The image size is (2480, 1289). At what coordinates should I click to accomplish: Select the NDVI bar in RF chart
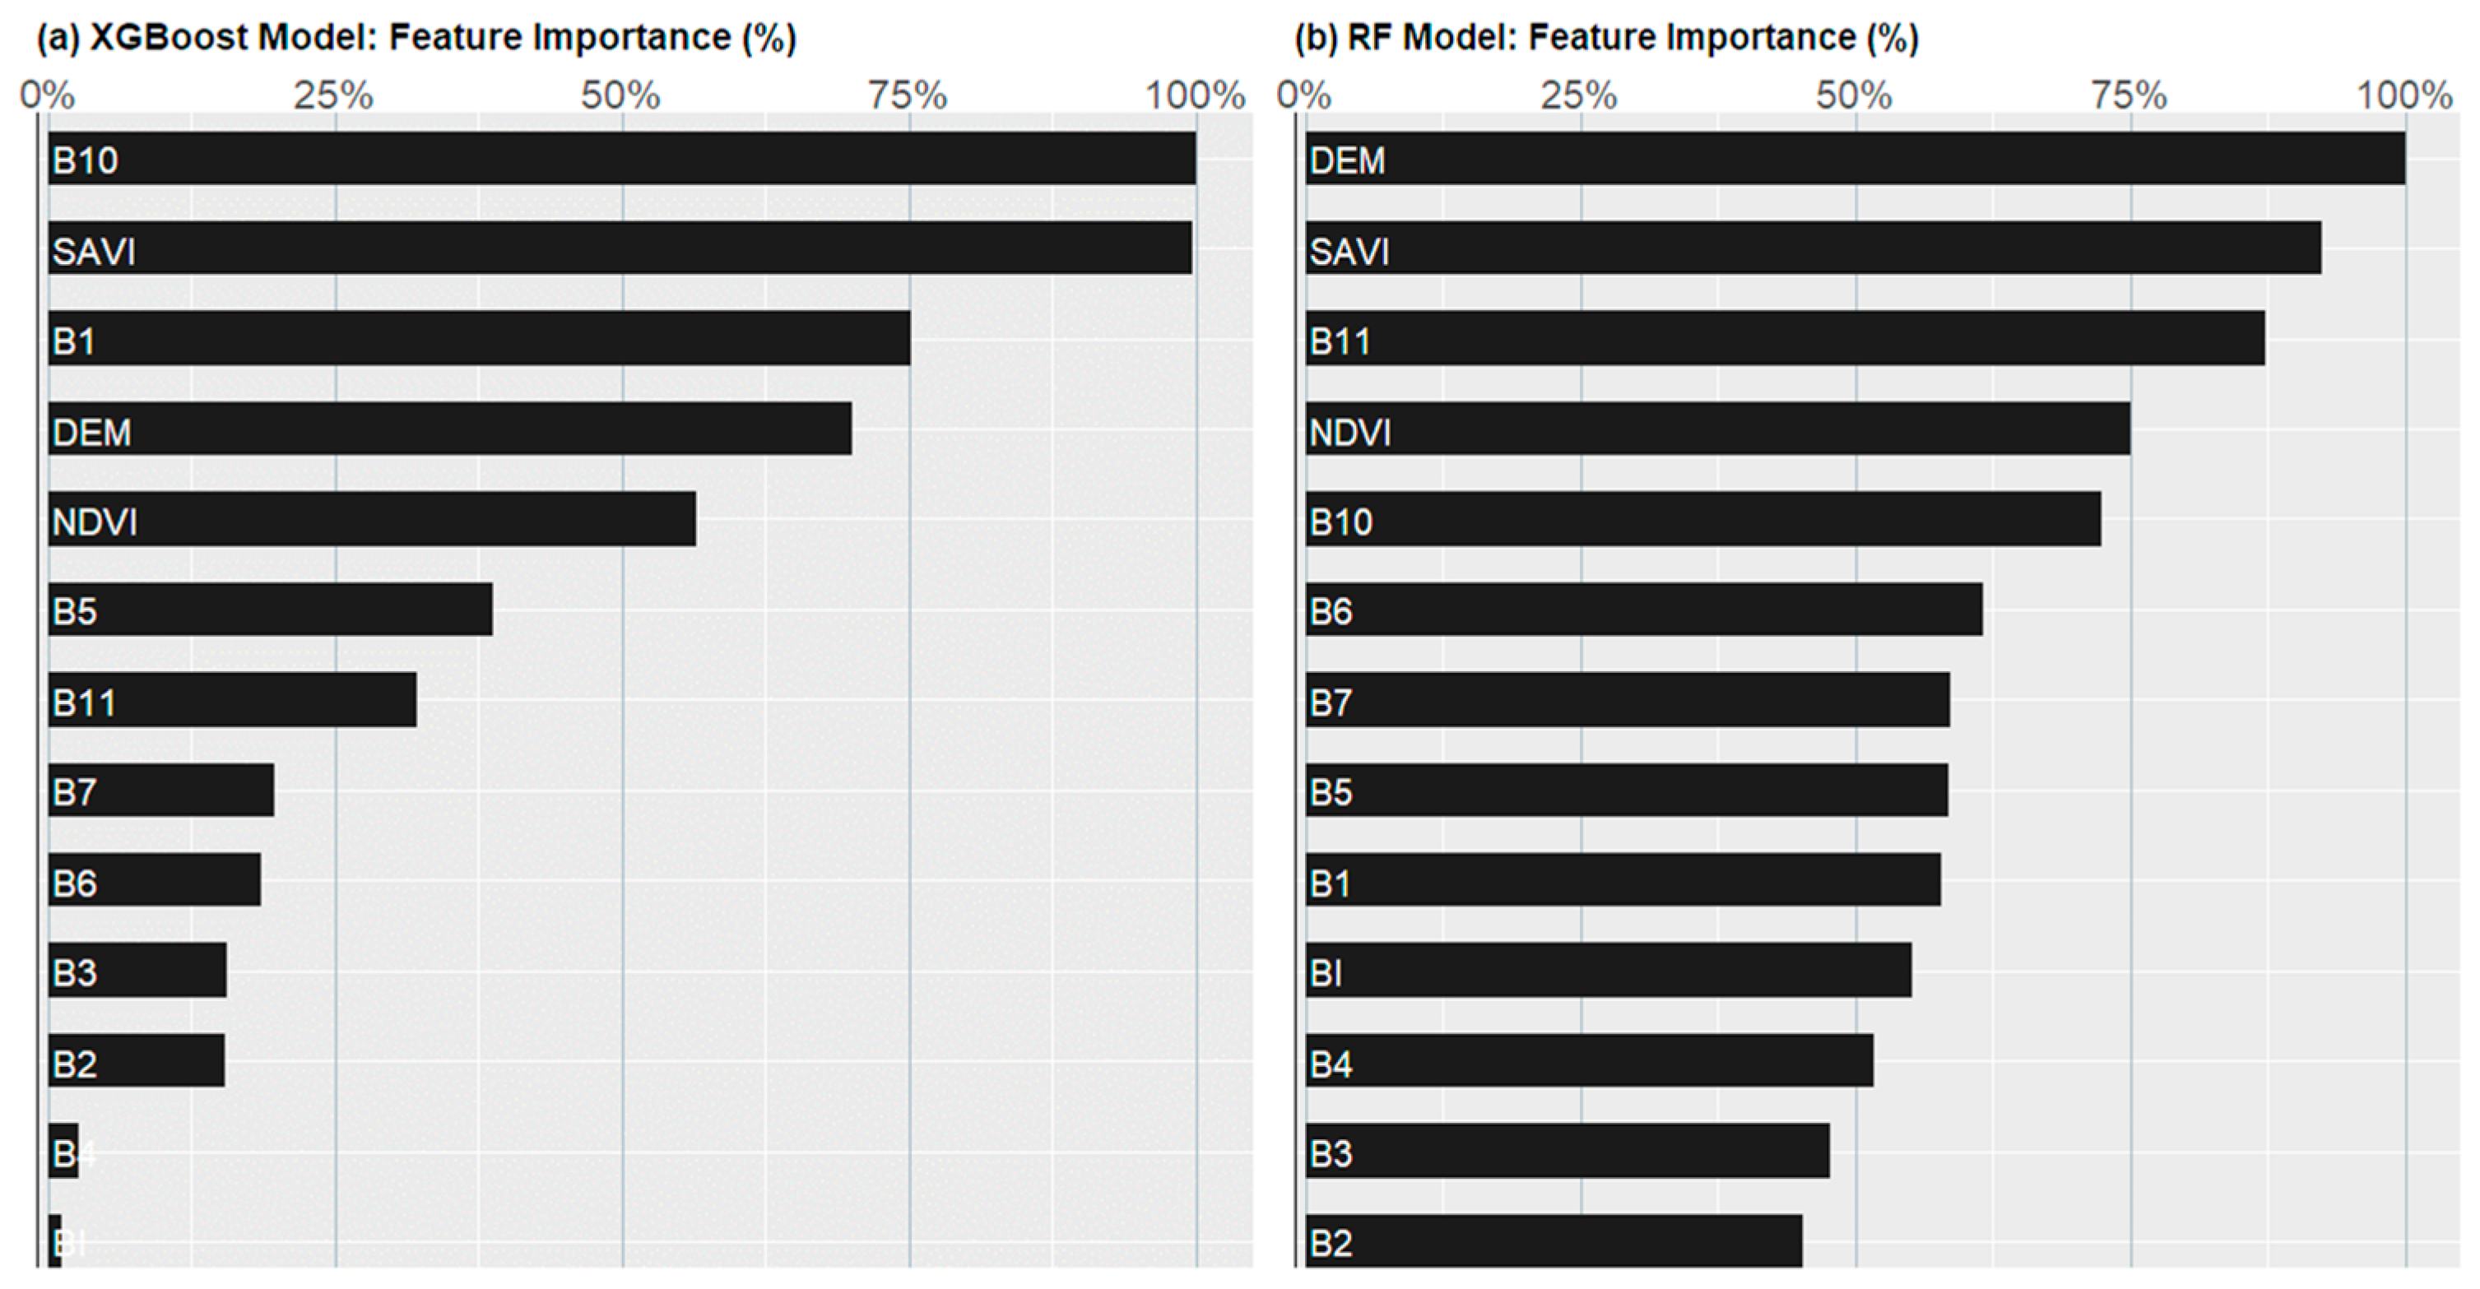point(1717,429)
